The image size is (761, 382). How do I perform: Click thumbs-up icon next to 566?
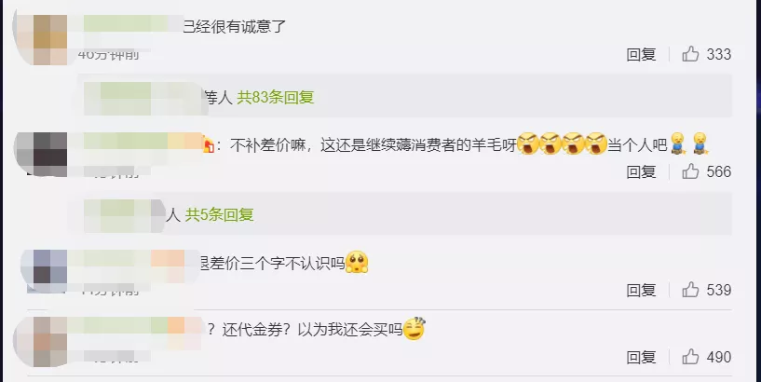pos(690,171)
